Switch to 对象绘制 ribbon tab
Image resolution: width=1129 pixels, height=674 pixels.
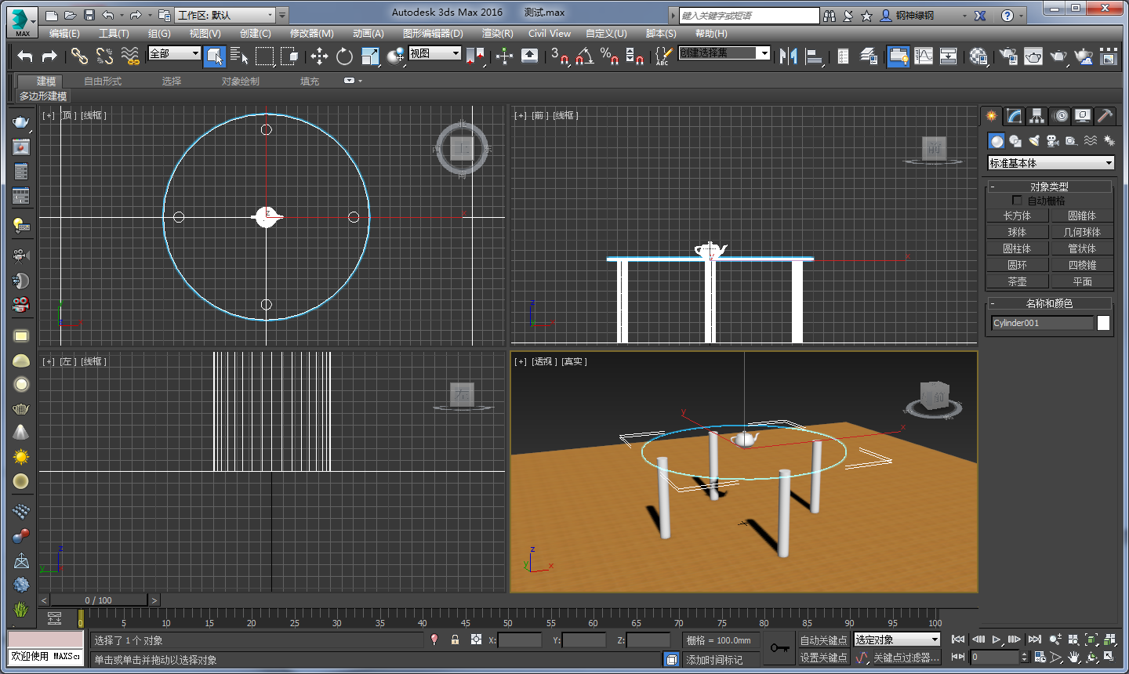pyautogui.click(x=240, y=81)
